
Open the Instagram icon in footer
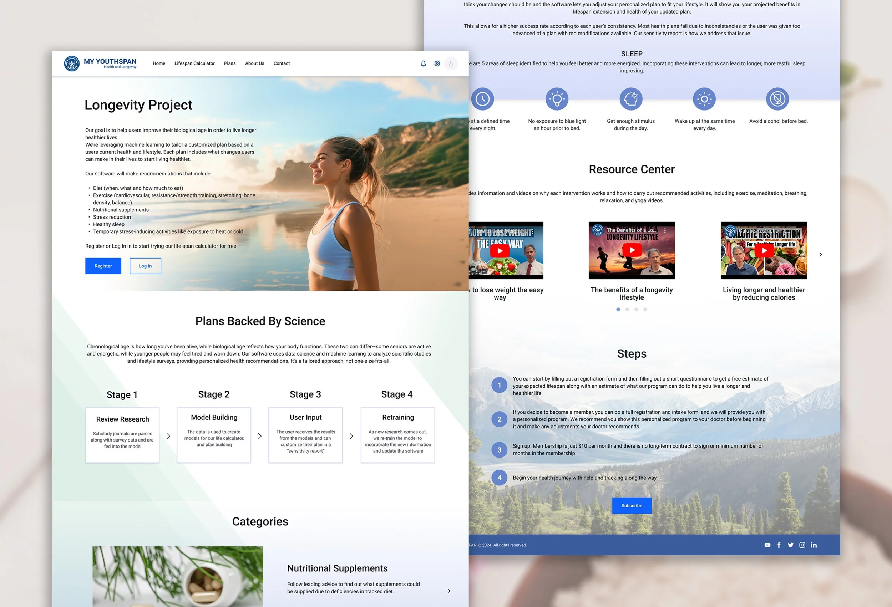click(802, 545)
